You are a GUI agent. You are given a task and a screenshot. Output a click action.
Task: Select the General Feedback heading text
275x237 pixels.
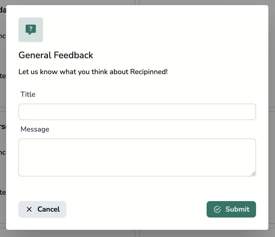point(56,55)
